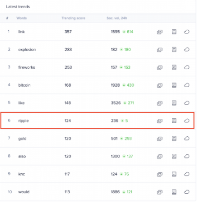Click the copy icon in the link row
197x204 pixels.
click(x=160, y=32)
